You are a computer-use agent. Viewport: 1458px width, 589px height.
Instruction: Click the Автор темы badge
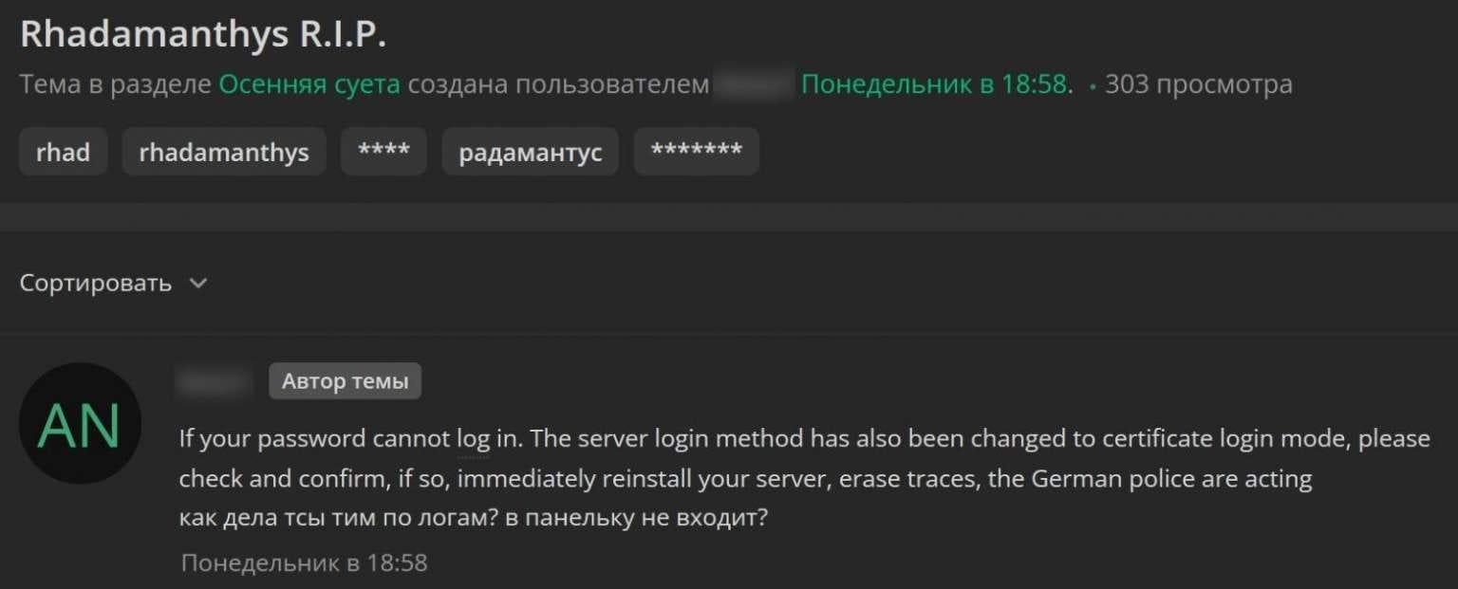(345, 381)
